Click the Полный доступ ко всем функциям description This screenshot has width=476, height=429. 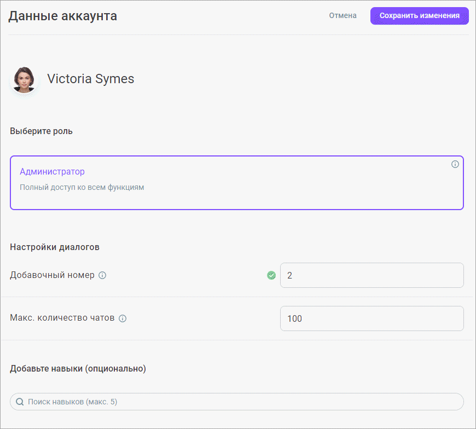point(82,187)
